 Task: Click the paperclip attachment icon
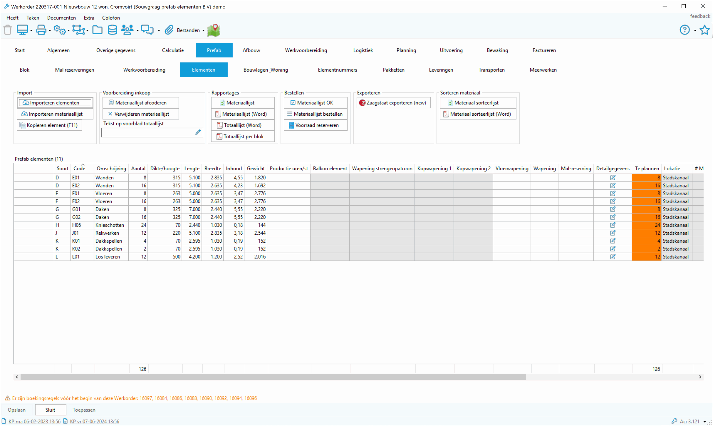point(169,30)
